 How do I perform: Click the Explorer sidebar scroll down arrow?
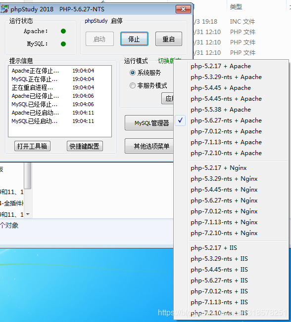[28, 214]
